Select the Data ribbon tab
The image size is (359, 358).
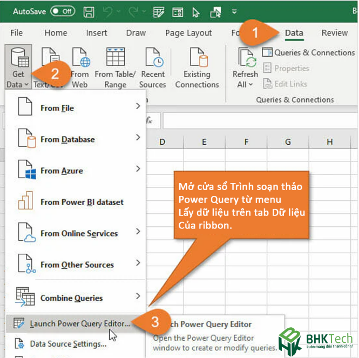coord(294,33)
